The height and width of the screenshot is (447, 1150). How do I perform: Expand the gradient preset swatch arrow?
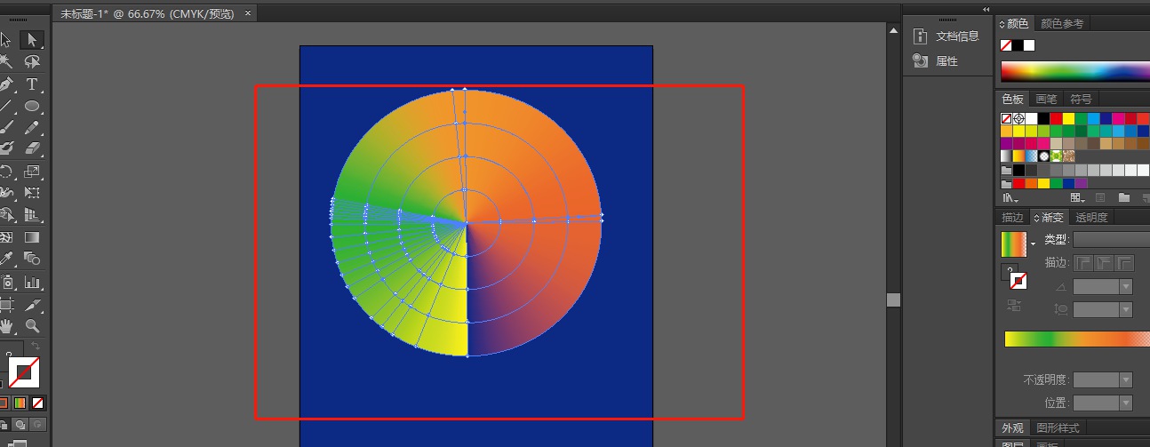tap(1034, 243)
